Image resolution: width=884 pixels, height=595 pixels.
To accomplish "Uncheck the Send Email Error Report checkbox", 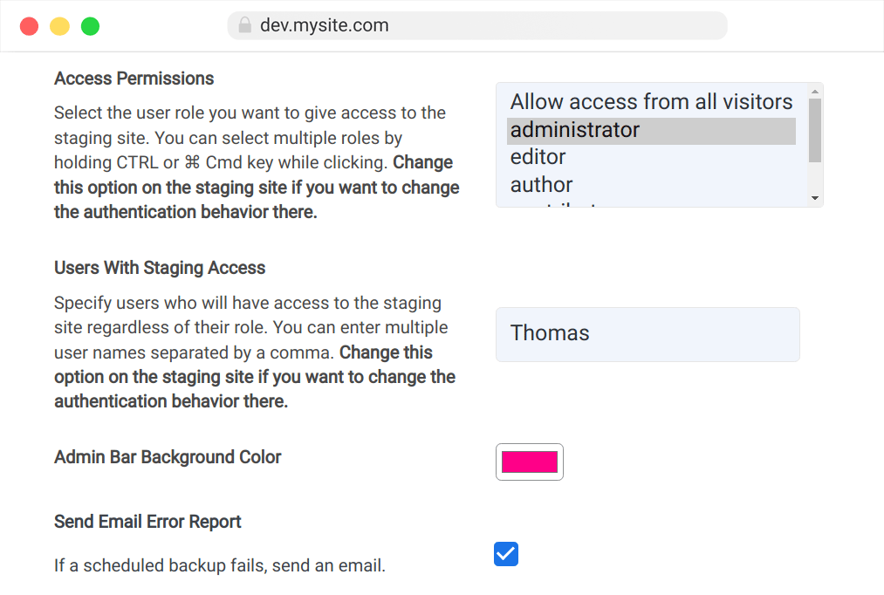I will pos(506,554).
